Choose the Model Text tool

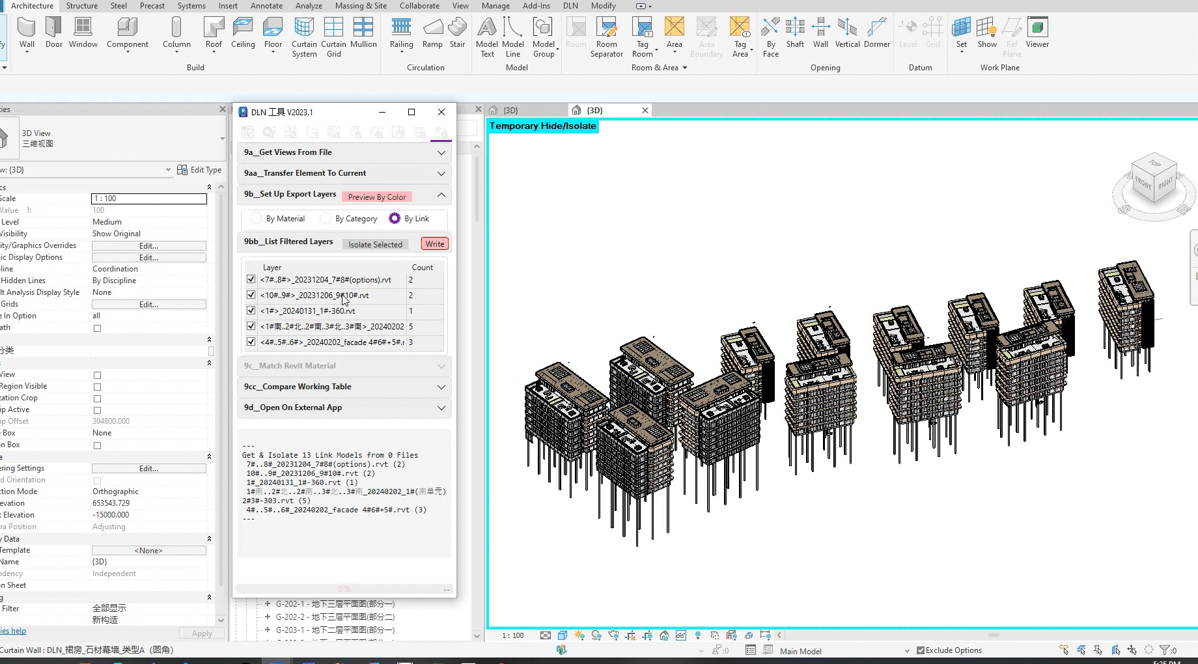(x=487, y=38)
